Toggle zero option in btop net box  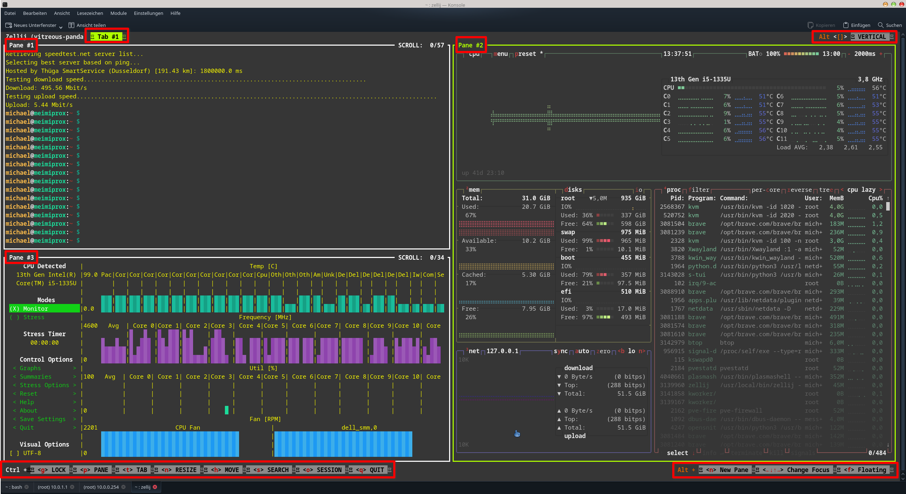point(603,351)
